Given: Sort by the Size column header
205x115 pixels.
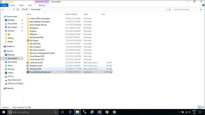Looking at the screenshot, I should (x=103, y=14).
